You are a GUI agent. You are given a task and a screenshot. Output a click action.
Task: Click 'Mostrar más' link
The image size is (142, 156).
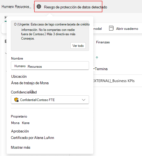tap(21, 147)
